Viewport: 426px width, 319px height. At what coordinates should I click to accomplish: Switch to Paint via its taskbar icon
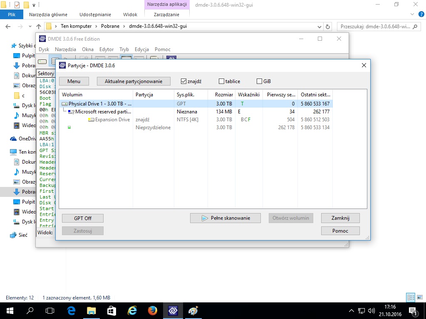click(x=193, y=311)
